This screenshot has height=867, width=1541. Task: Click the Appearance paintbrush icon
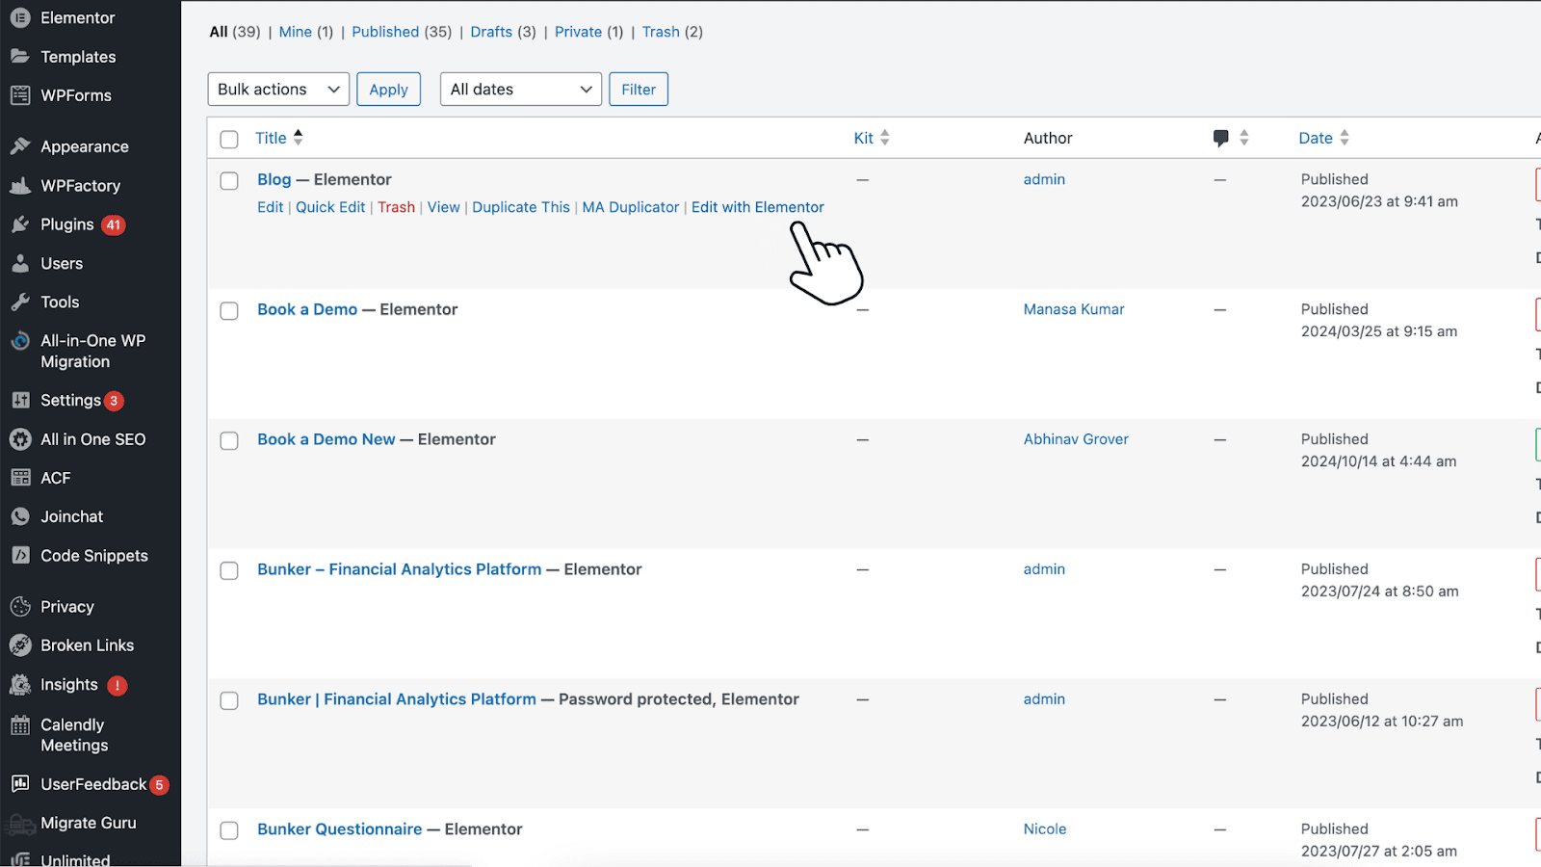(20, 146)
